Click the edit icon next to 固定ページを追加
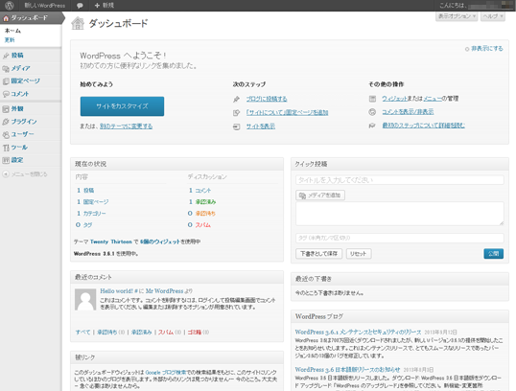 coord(236,113)
